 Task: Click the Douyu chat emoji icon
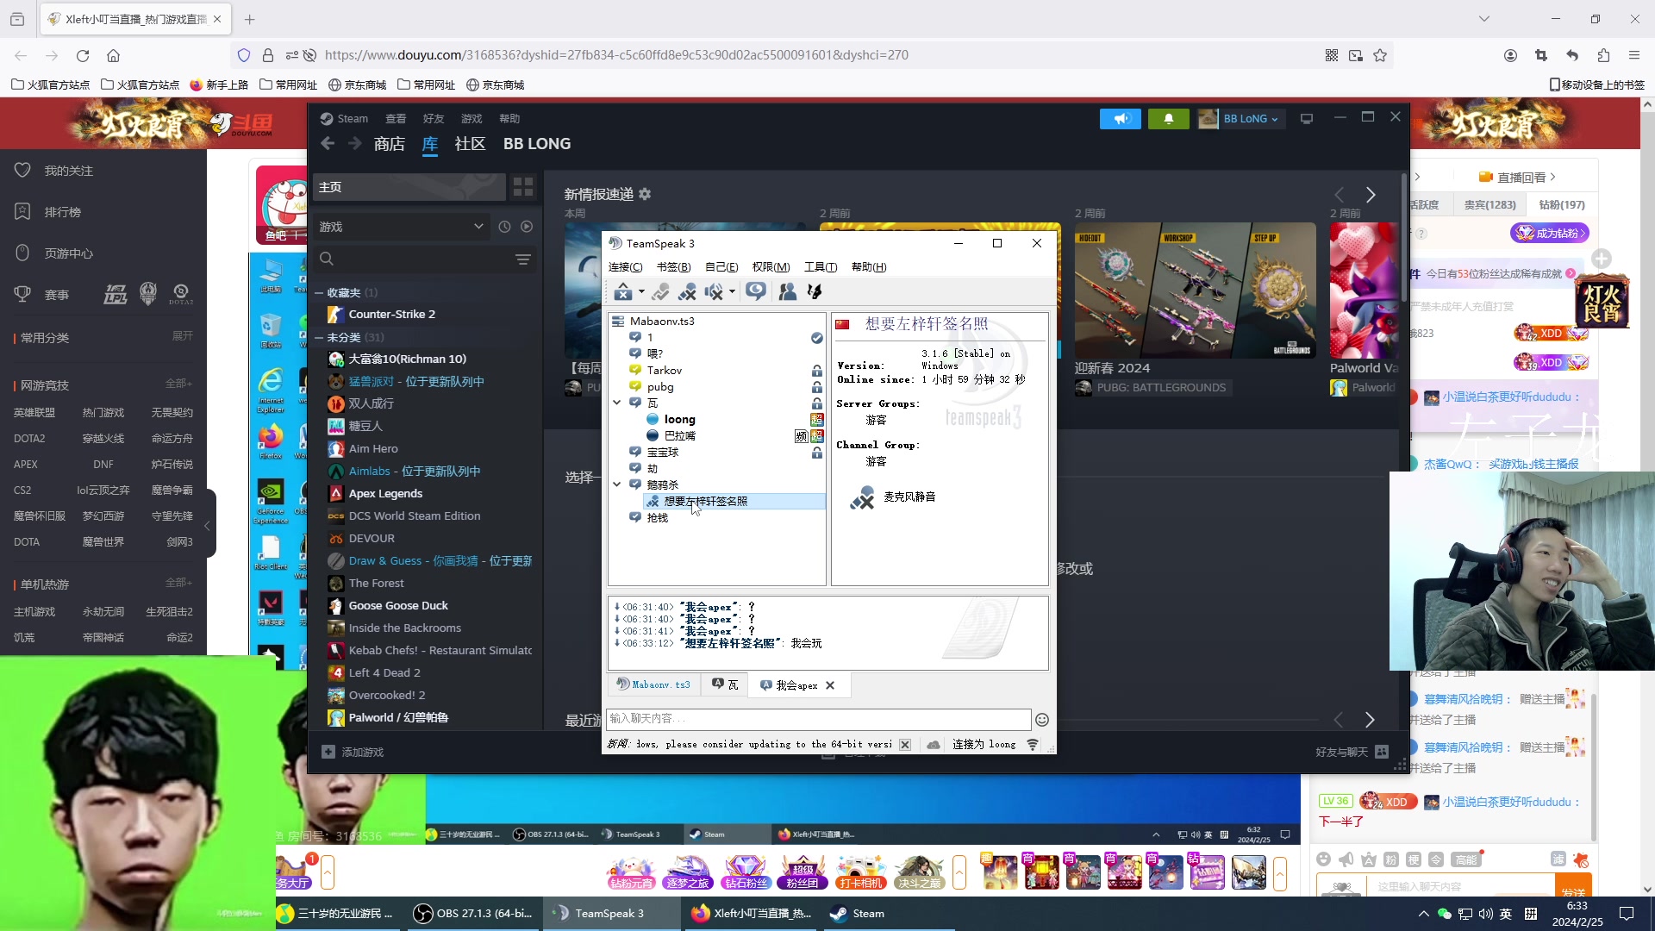coord(1324,859)
